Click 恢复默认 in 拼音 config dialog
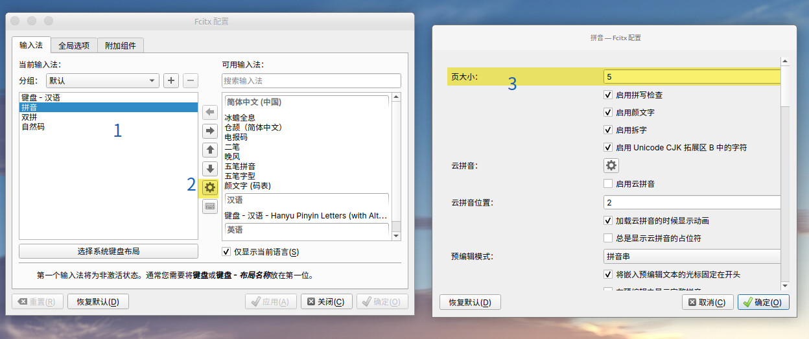 (x=470, y=302)
